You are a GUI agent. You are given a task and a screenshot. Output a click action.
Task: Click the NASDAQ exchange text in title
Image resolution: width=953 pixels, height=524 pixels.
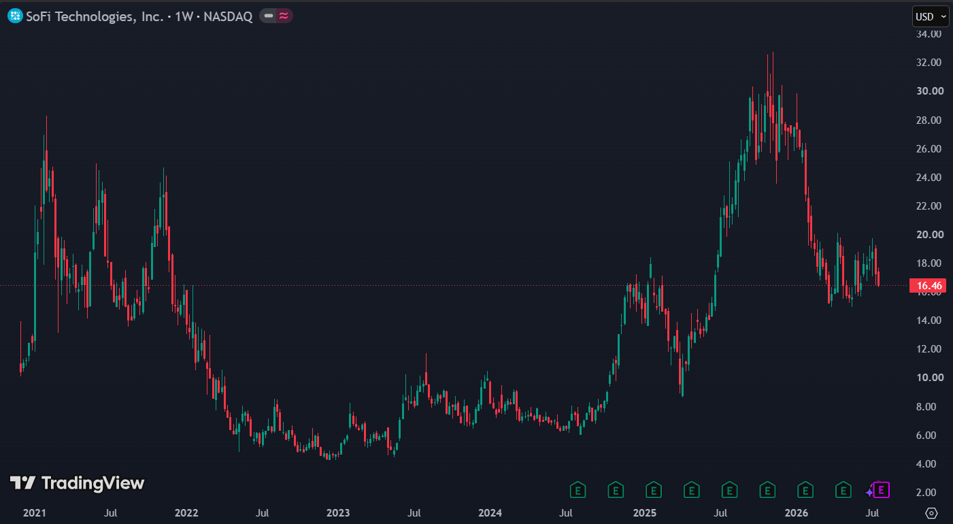pyautogui.click(x=227, y=16)
